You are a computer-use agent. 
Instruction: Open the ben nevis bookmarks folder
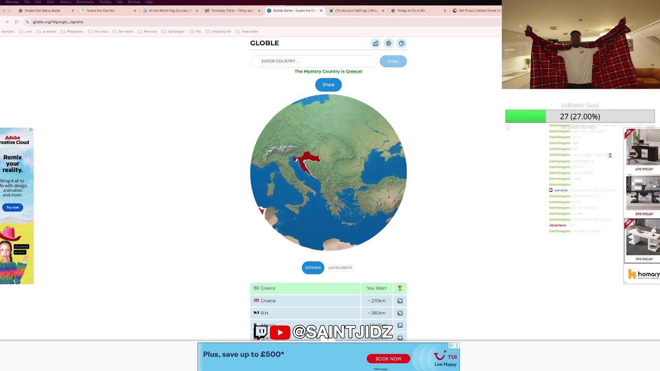[123, 31]
